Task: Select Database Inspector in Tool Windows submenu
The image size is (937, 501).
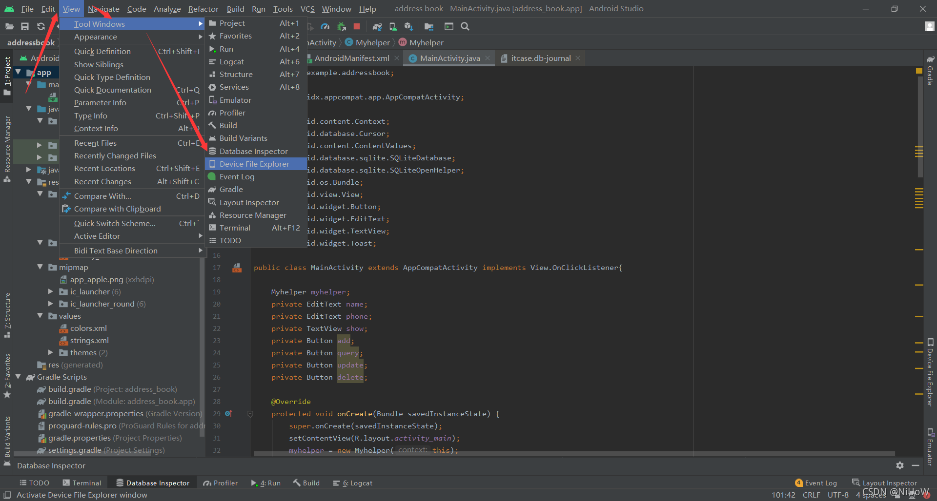Action: pos(256,151)
